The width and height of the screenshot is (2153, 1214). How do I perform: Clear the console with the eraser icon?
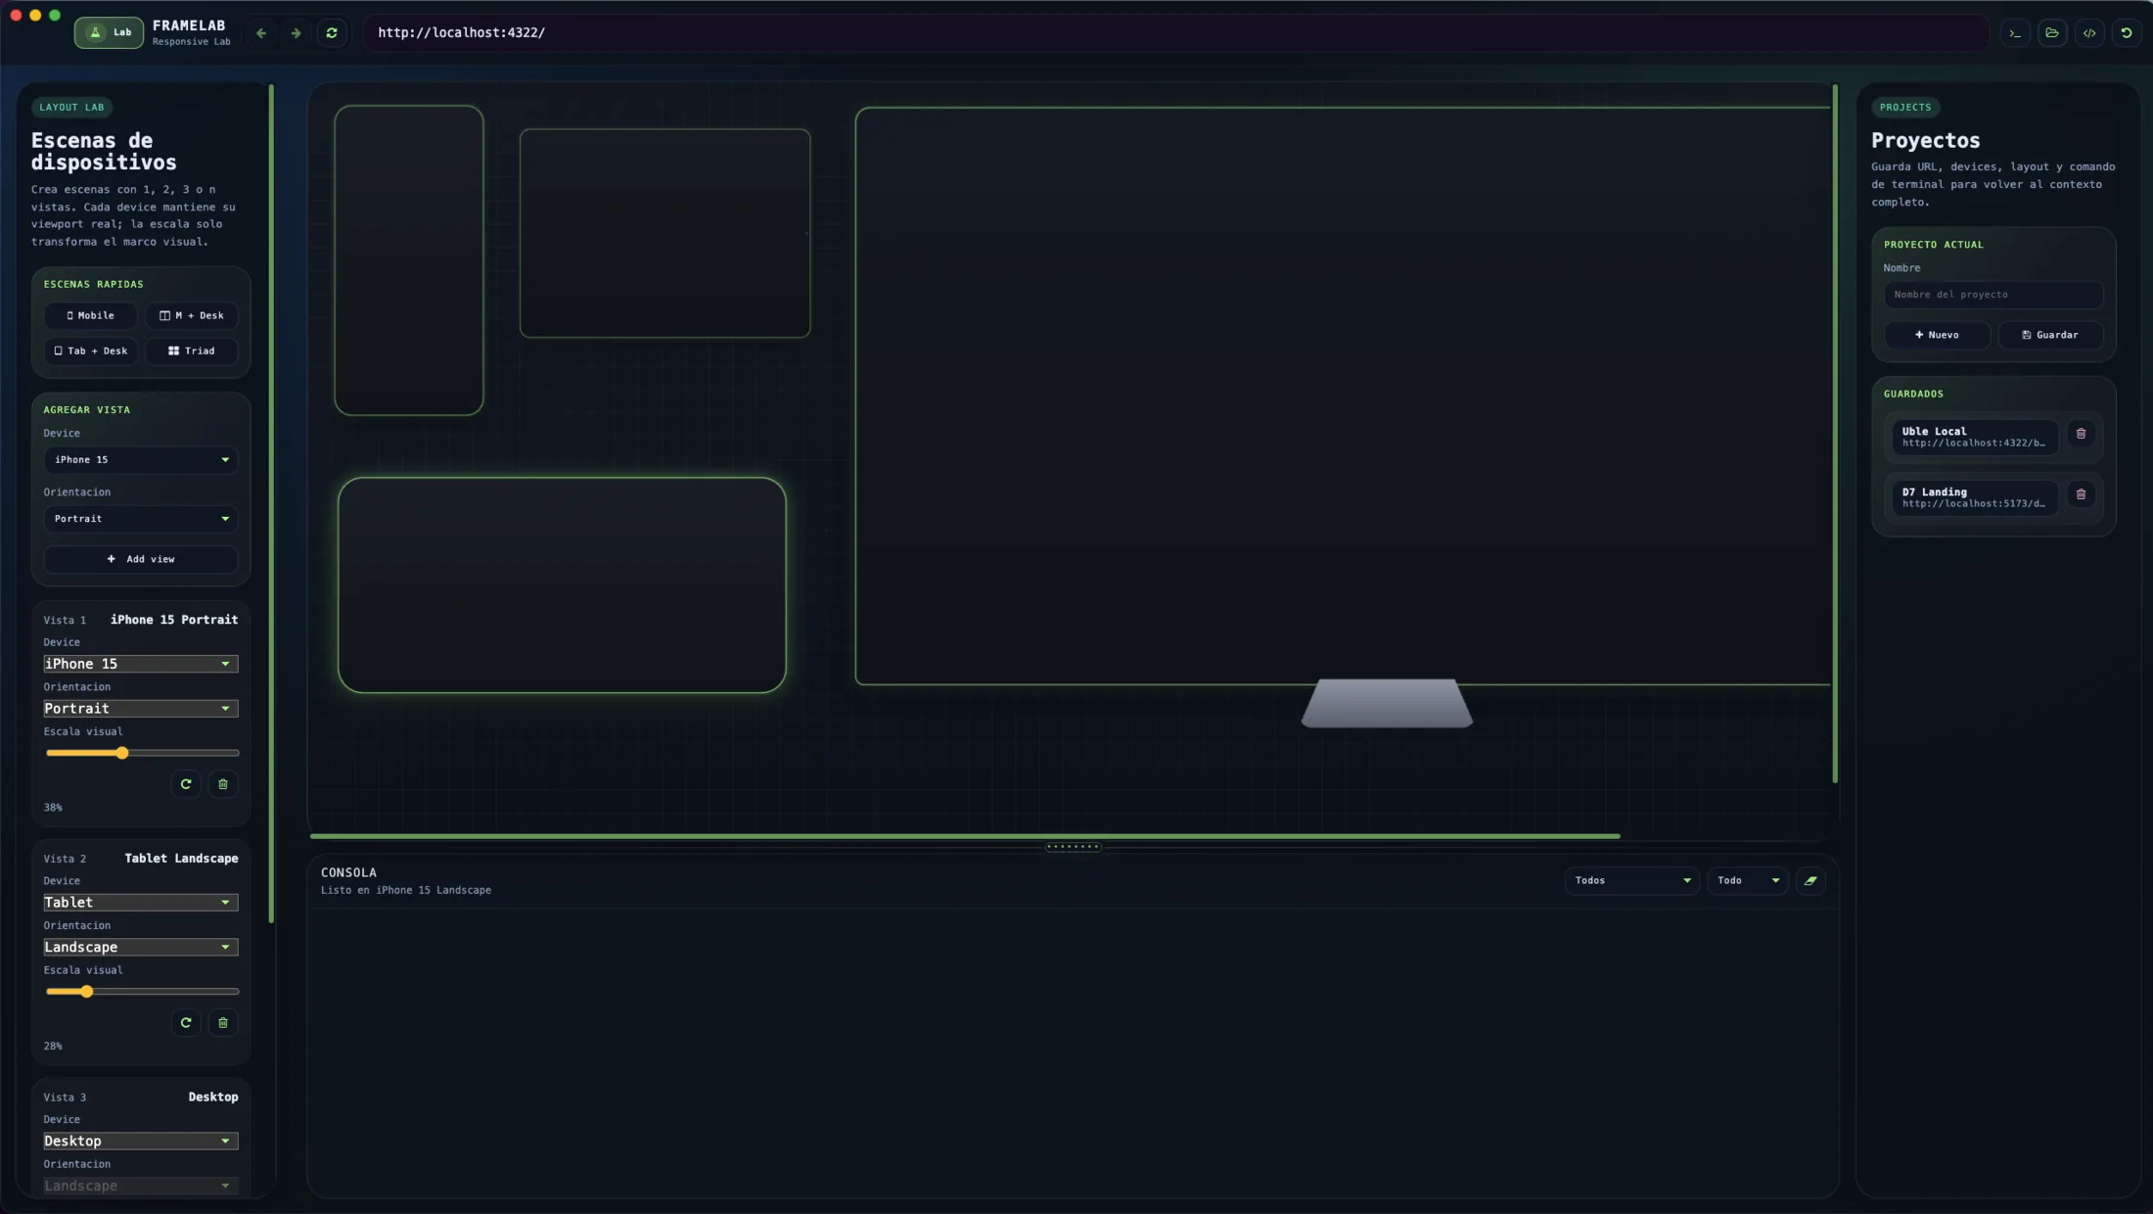1810,881
